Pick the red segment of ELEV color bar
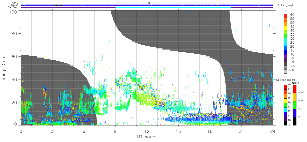307x142 pixels. (x=285, y=16)
